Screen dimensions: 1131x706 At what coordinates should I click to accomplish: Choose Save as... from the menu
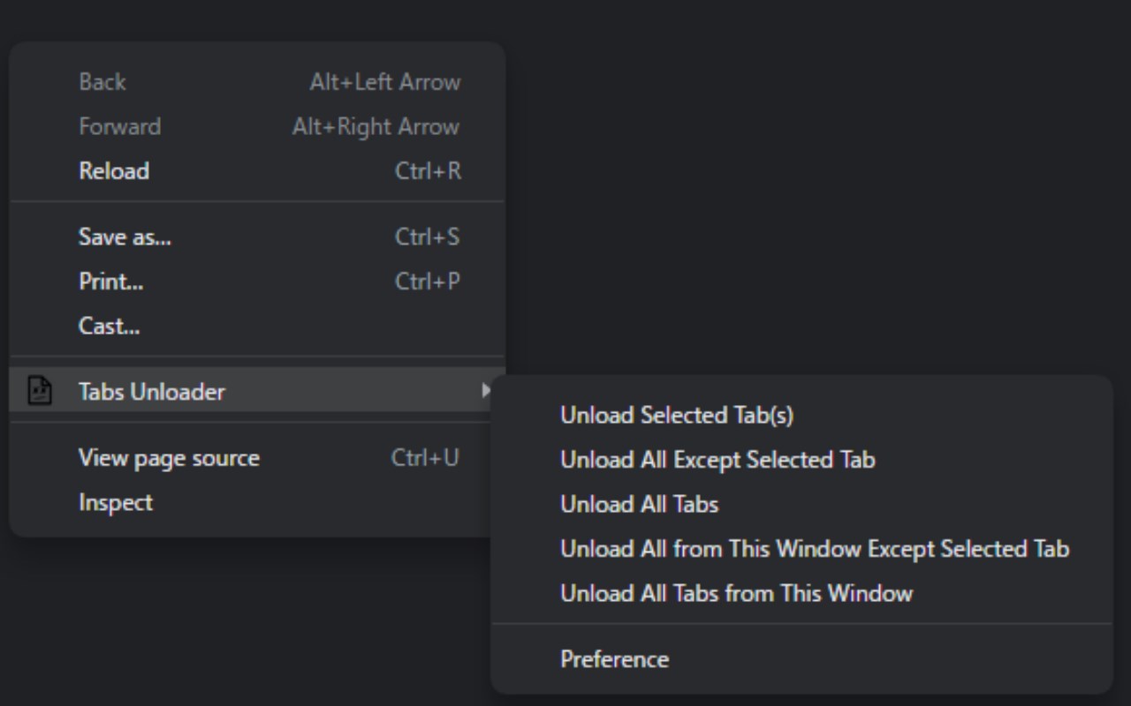tap(125, 237)
